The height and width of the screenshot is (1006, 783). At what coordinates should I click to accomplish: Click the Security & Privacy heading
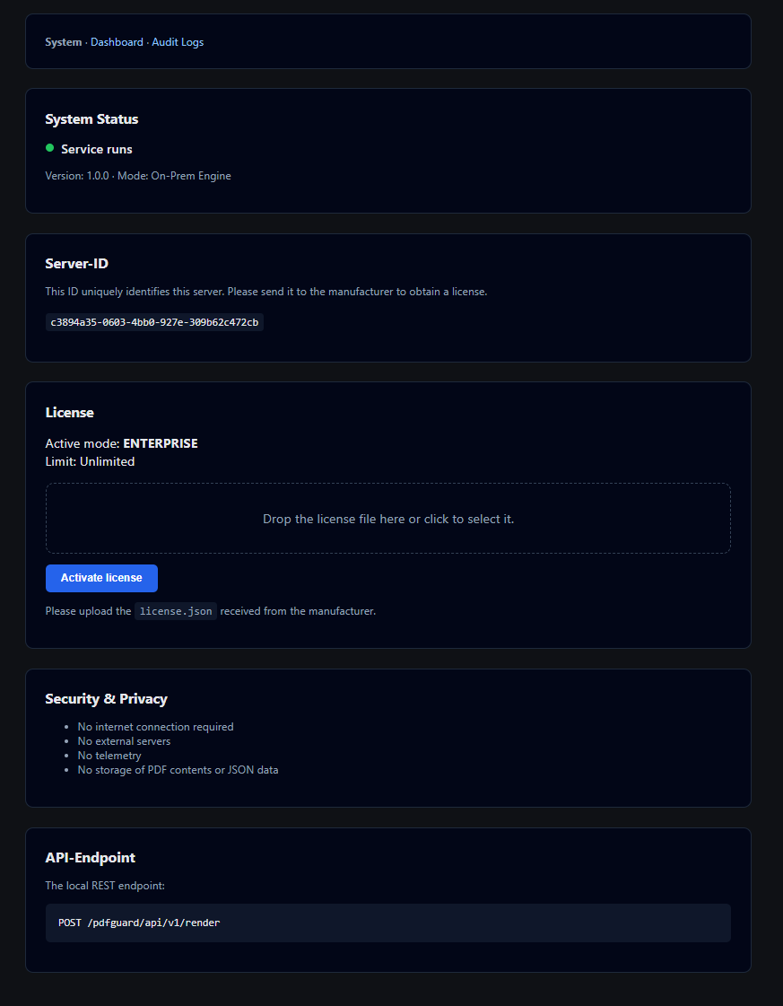[107, 698]
